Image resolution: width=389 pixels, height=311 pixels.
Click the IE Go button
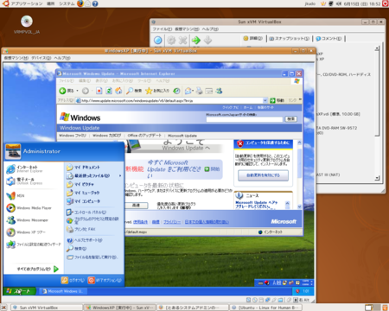[277, 100]
